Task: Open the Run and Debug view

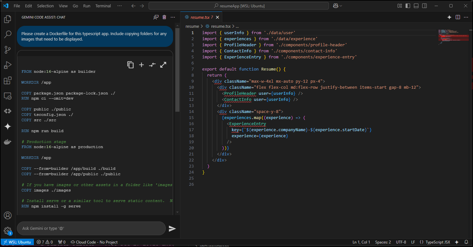Action: [x=8, y=65]
